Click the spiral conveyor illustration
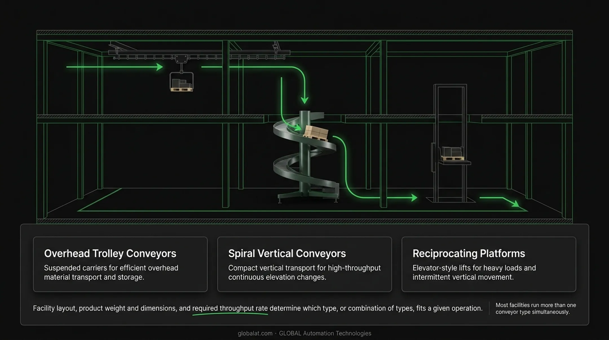The width and height of the screenshot is (609, 340). 306,157
